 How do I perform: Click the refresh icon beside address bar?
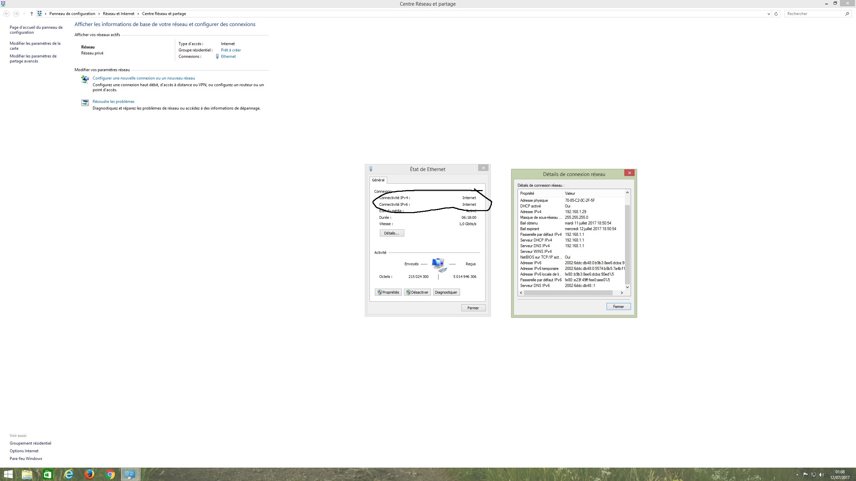776,14
